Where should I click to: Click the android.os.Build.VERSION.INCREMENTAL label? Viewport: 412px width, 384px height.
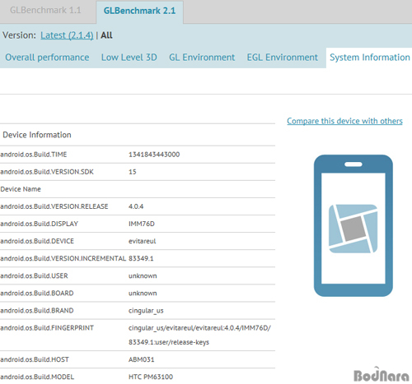pyautogui.click(x=63, y=258)
